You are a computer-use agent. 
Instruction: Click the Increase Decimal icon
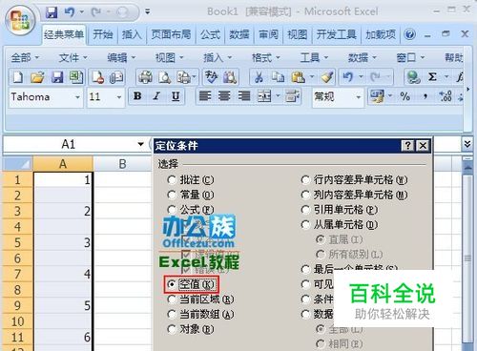(445, 96)
